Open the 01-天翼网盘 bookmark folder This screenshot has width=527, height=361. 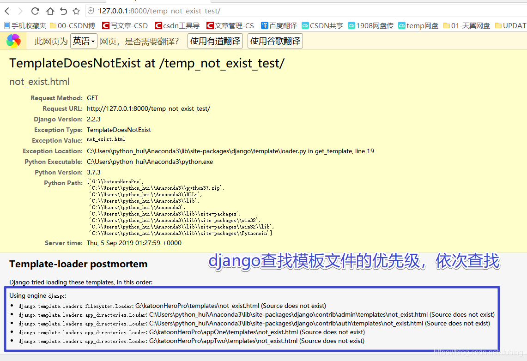(x=466, y=25)
